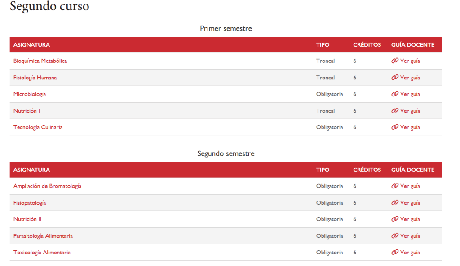Click link icon for Tecnología Culinaria guide
Viewport: 460px width, 266px height.
(395, 127)
